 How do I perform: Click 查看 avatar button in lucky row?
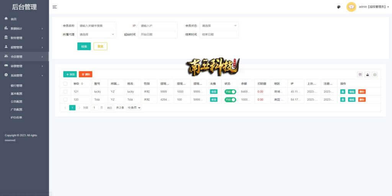click(214, 92)
